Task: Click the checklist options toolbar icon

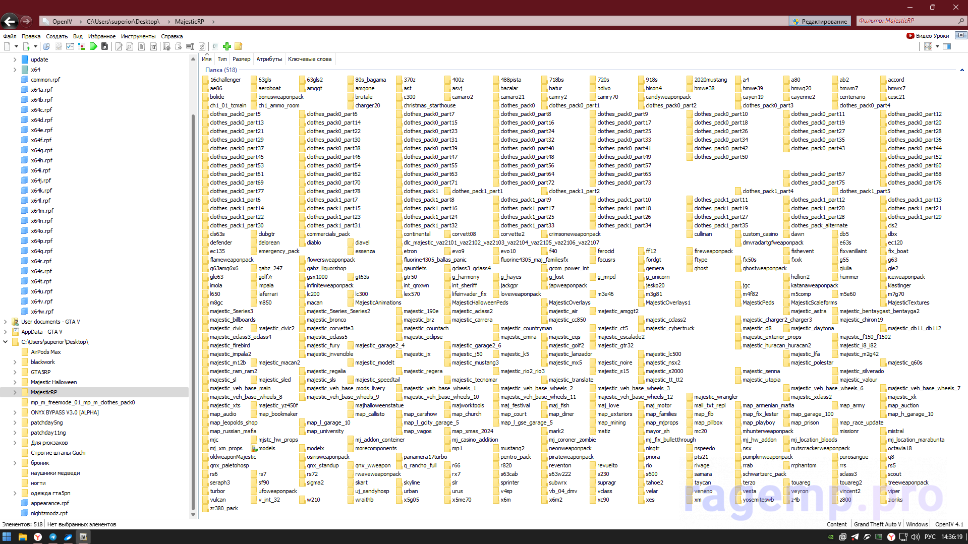Action: pos(70,46)
